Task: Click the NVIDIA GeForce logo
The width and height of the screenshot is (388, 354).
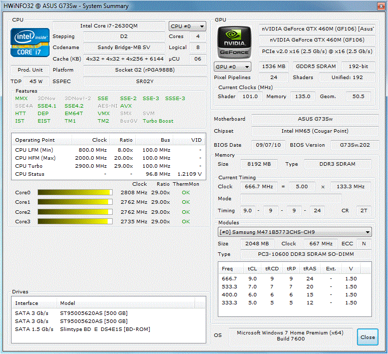Action: click(234, 42)
